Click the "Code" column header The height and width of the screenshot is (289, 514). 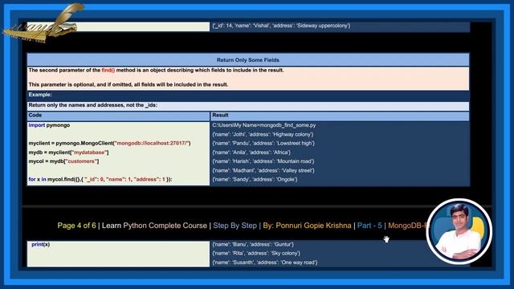point(118,116)
